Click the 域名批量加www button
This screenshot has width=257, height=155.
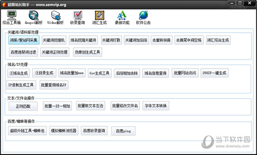(x=72, y=73)
